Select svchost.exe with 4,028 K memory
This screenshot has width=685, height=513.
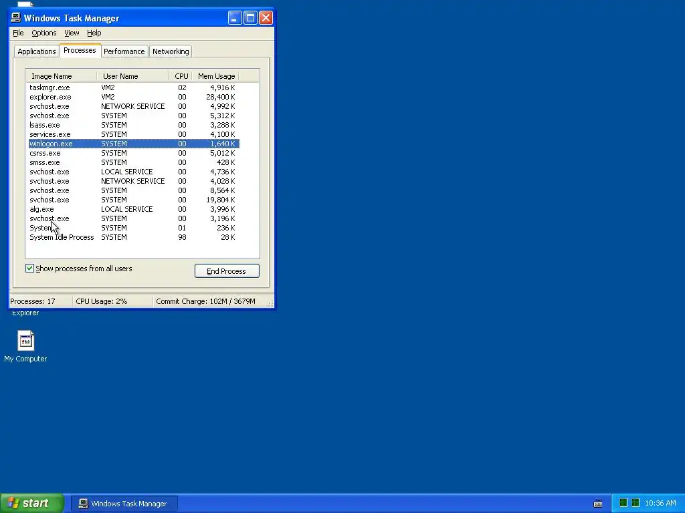[134, 181]
